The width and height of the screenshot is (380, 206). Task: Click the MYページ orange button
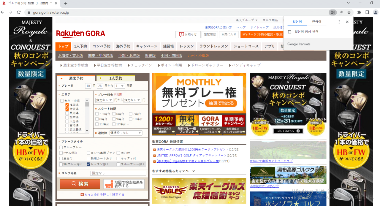point(262,34)
